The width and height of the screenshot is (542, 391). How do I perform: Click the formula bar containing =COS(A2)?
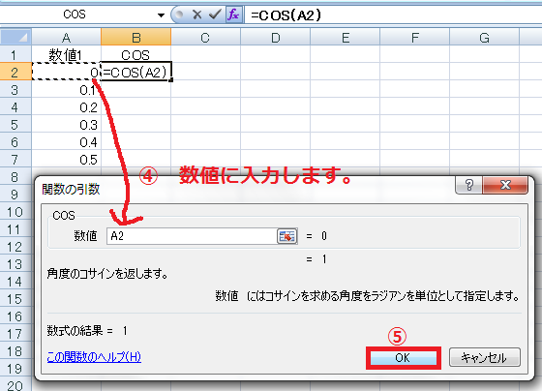pos(393,15)
